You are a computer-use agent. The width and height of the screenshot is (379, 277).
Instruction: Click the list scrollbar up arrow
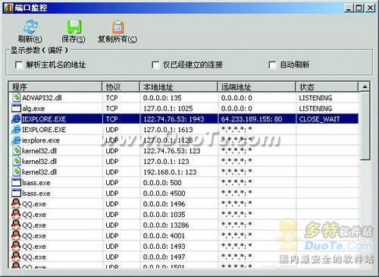tap(365, 87)
